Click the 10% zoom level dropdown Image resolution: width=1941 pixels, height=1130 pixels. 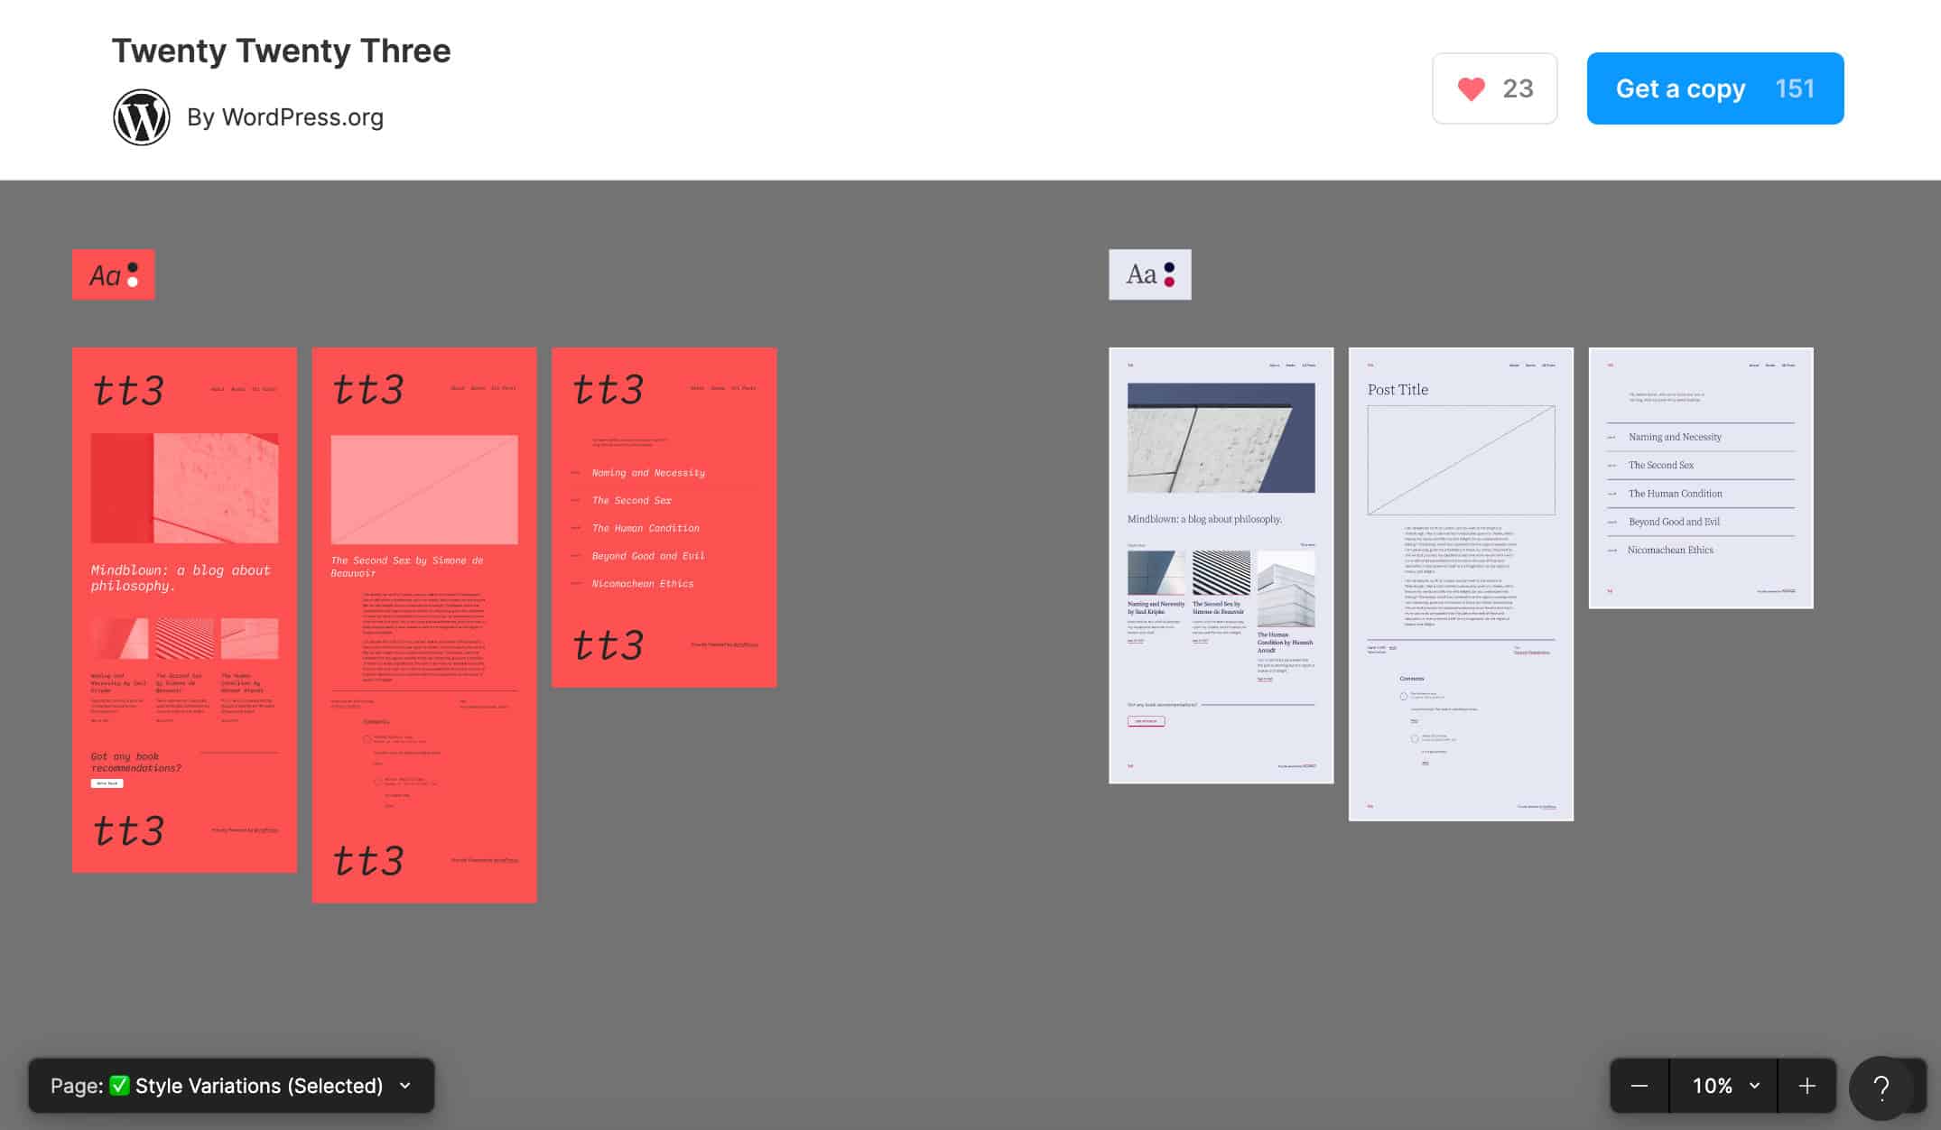point(1723,1086)
